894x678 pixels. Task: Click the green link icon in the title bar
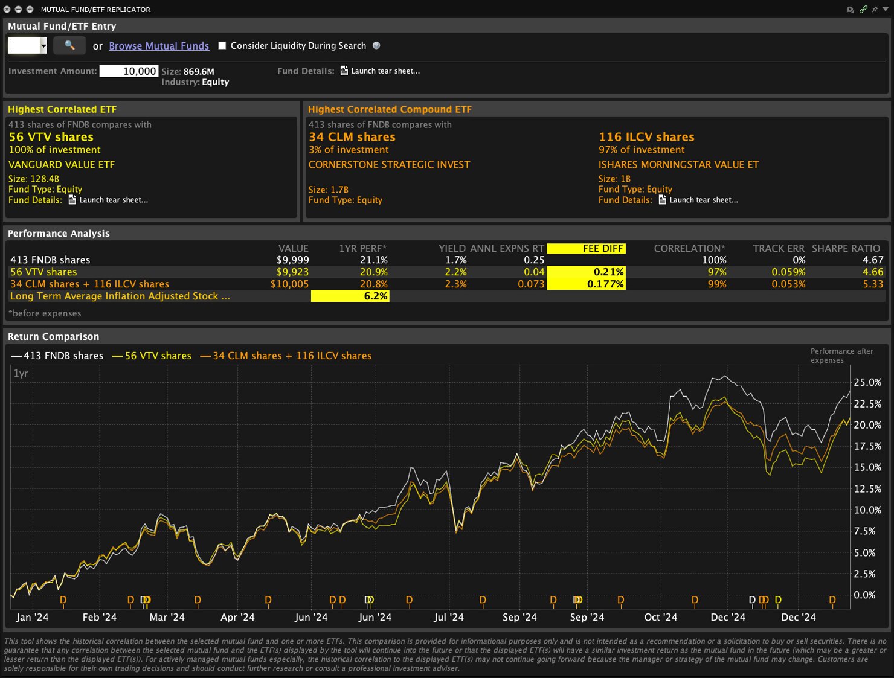863,9
